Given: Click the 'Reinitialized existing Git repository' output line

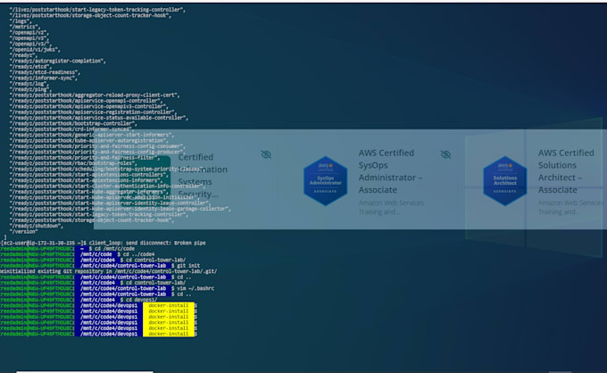Looking at the screenshot, I should (108, 271).
